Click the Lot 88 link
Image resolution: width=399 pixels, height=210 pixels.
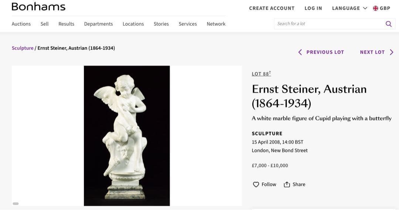[261, 74]
